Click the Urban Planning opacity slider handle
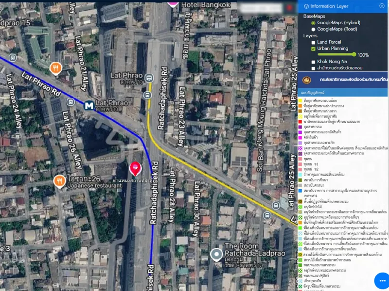The image size is (389, 291). (x=354, y=55)
